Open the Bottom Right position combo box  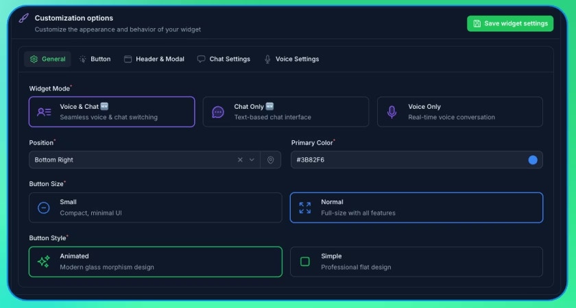coord(145,160)
